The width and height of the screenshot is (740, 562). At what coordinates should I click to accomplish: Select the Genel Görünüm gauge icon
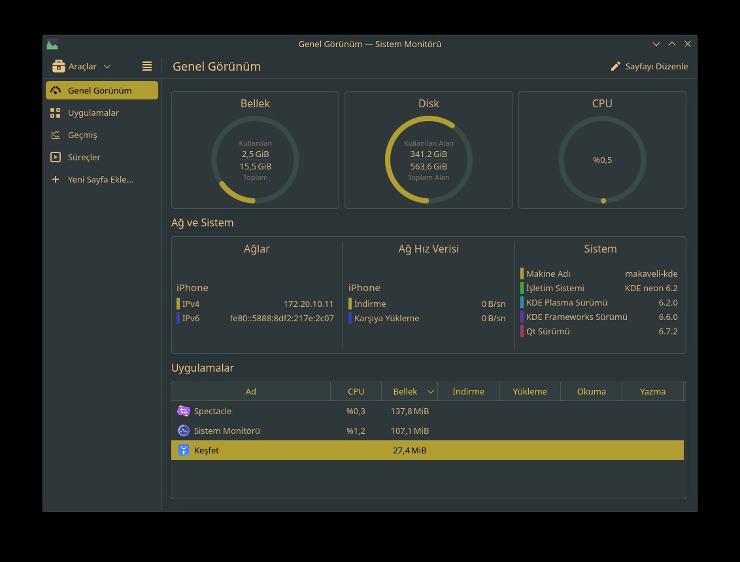[56, 90]
